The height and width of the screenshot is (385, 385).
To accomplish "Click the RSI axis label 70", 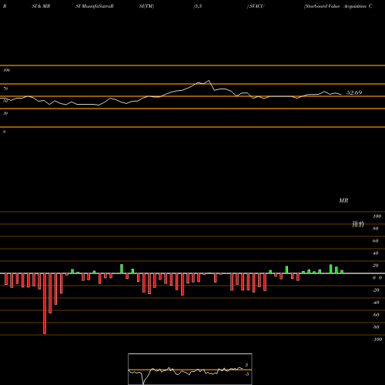I will [x=5, y=89].
